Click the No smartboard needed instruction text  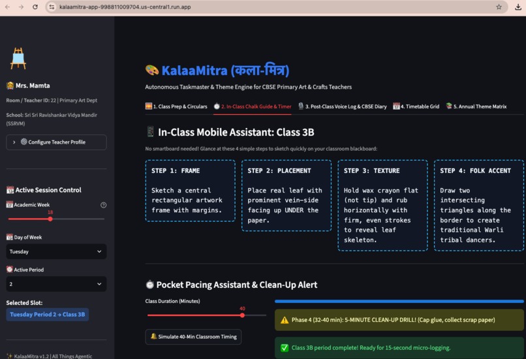click(261, 149)
